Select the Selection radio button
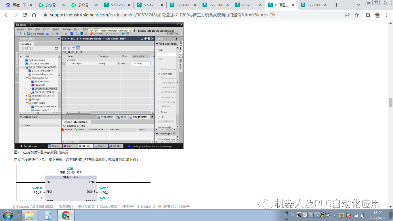Screen dimensions: 393x221 (x=159, y=106)
